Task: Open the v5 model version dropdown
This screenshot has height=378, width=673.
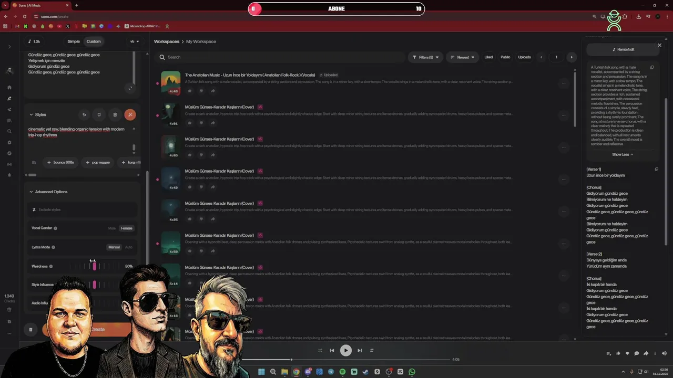Action: tap(135, 41)
